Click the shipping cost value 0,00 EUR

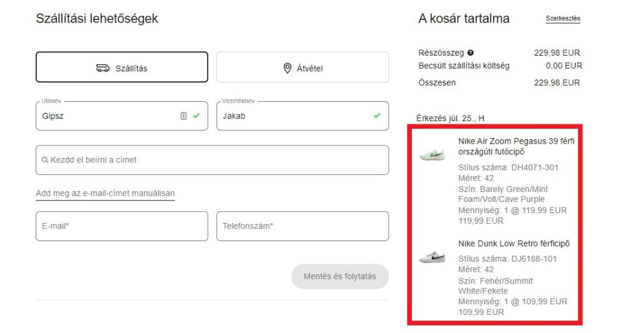point(564,66)
